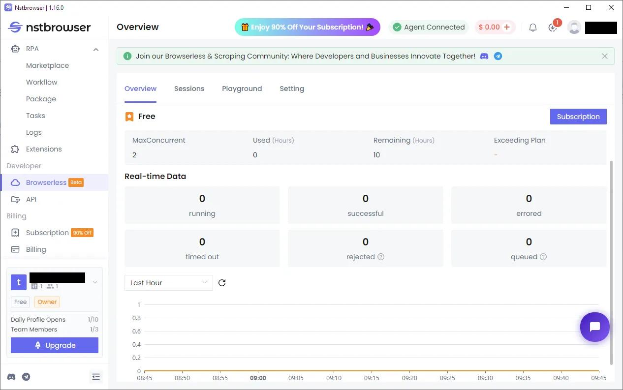Image resolution: width=623 pixels, height=390 pixels.
Task: Open Marketplace in sidebar
Action: pos(47,65)
